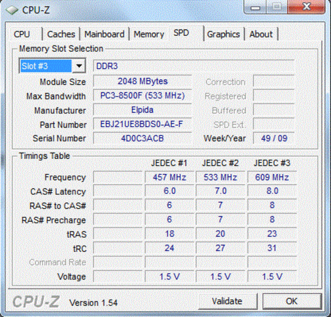Click the JEDEC #2 column header
This screenshot has width=331, height=317.
click(220, 163)
